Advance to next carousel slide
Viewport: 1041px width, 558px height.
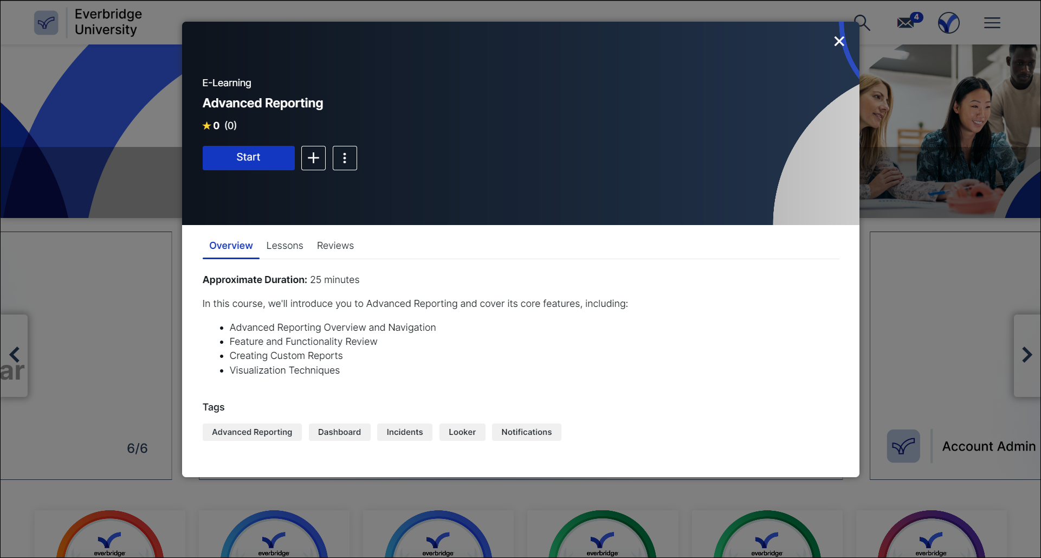pyautogui.click(x=1026, y=355)
